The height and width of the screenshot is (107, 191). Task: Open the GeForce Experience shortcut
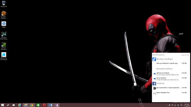point(4,46)
